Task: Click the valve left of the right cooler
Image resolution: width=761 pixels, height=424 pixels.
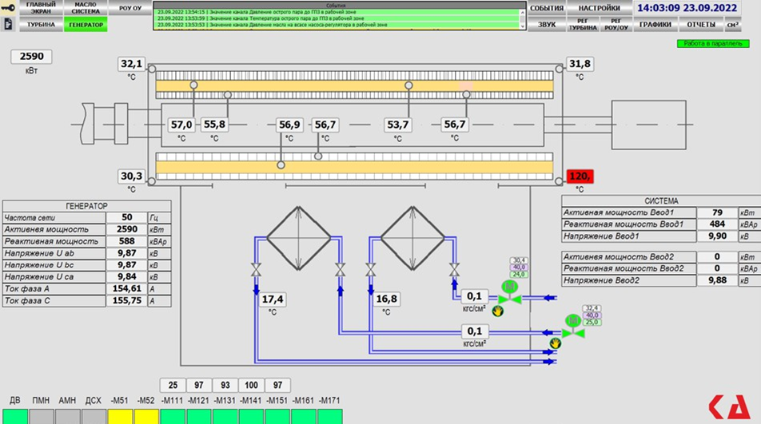Action: 370,270
